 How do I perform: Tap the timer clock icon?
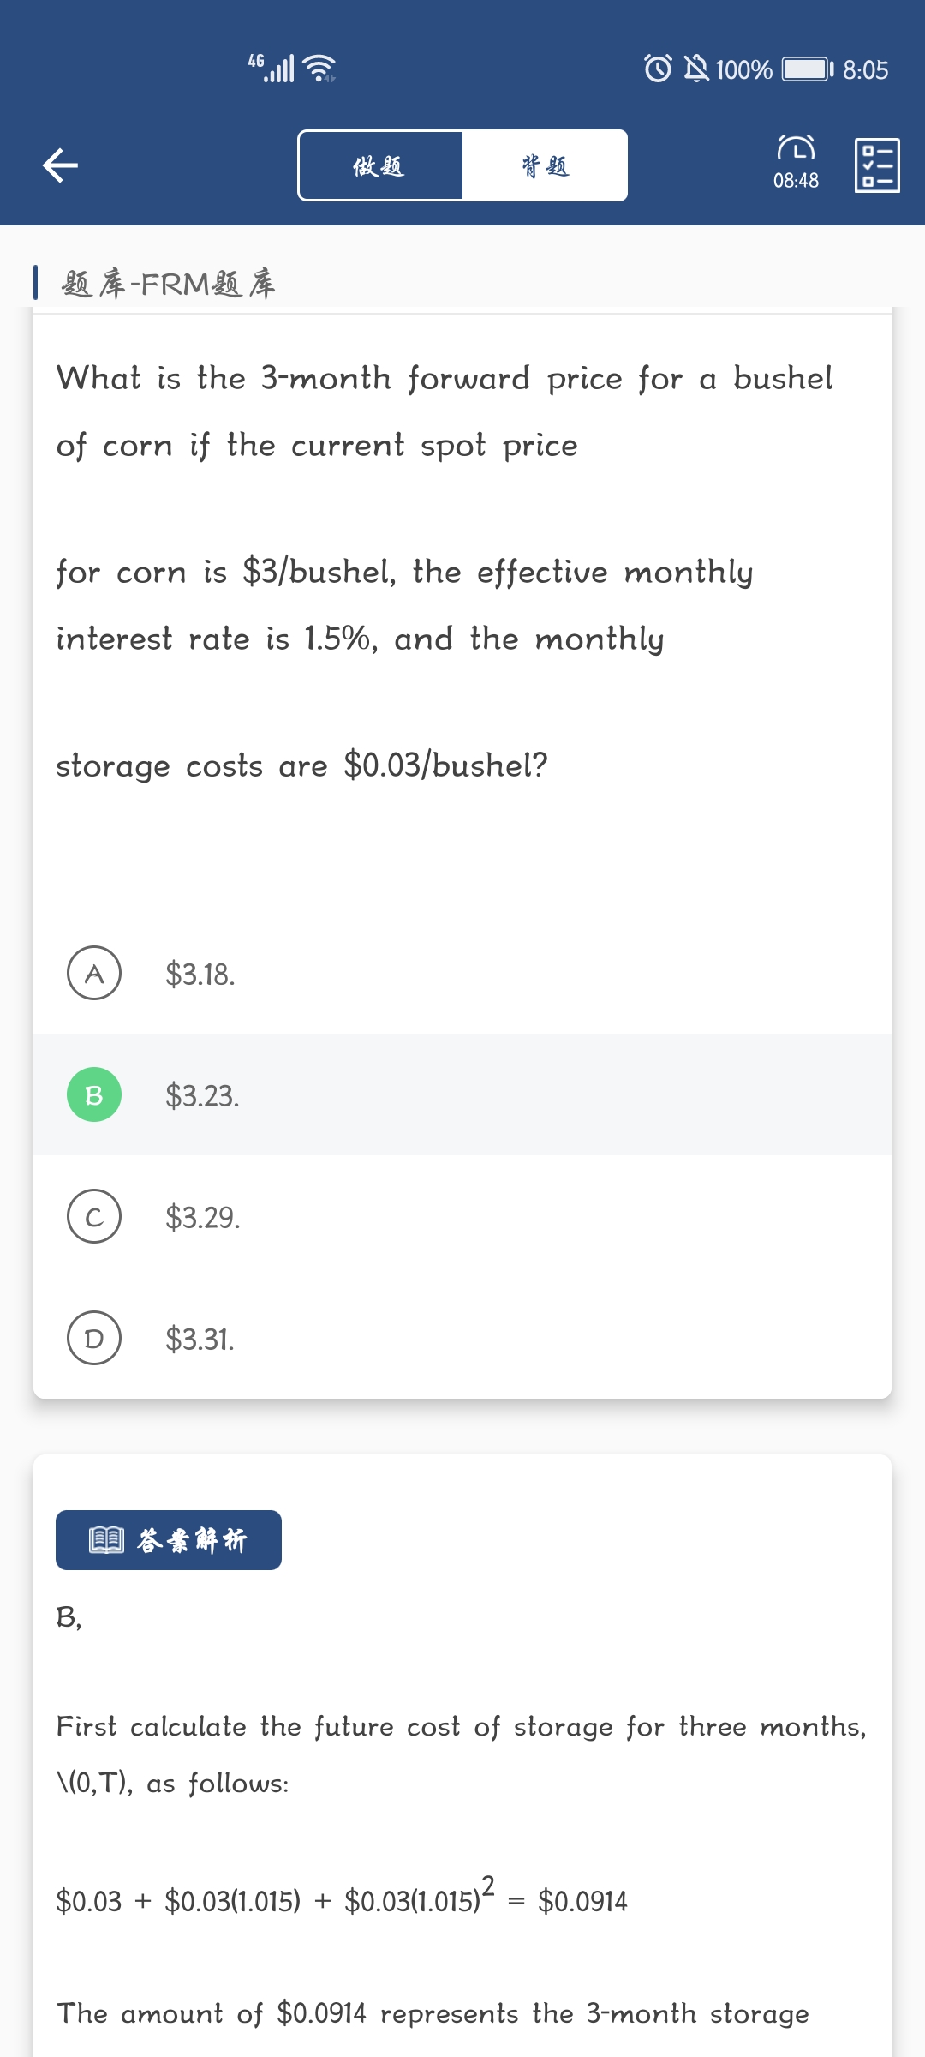coord(796,148)
